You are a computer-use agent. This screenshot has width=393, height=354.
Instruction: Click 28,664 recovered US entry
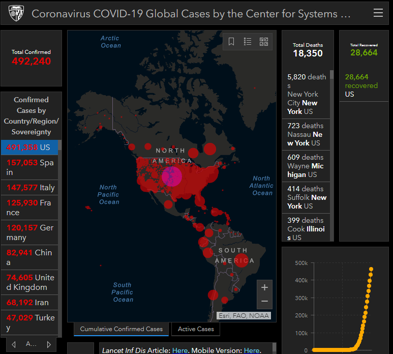[x=364, y=85]
